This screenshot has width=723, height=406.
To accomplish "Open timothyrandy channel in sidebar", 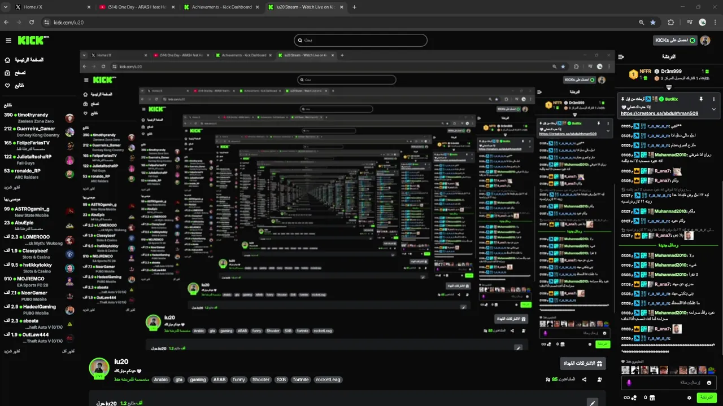I will coord(38,118).
